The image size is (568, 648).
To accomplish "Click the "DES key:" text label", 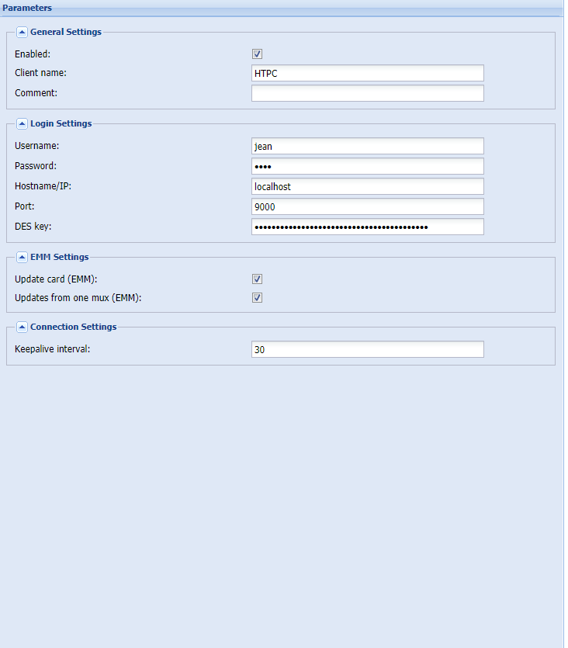I will 32,227.
